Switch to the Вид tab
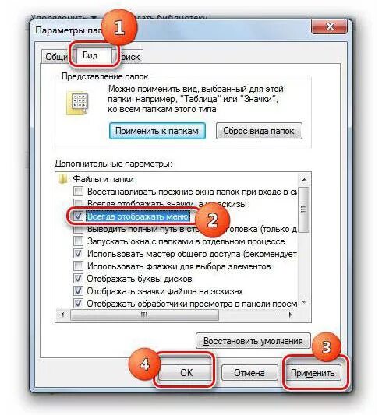 pyautogui.click(x=90, y=55)
